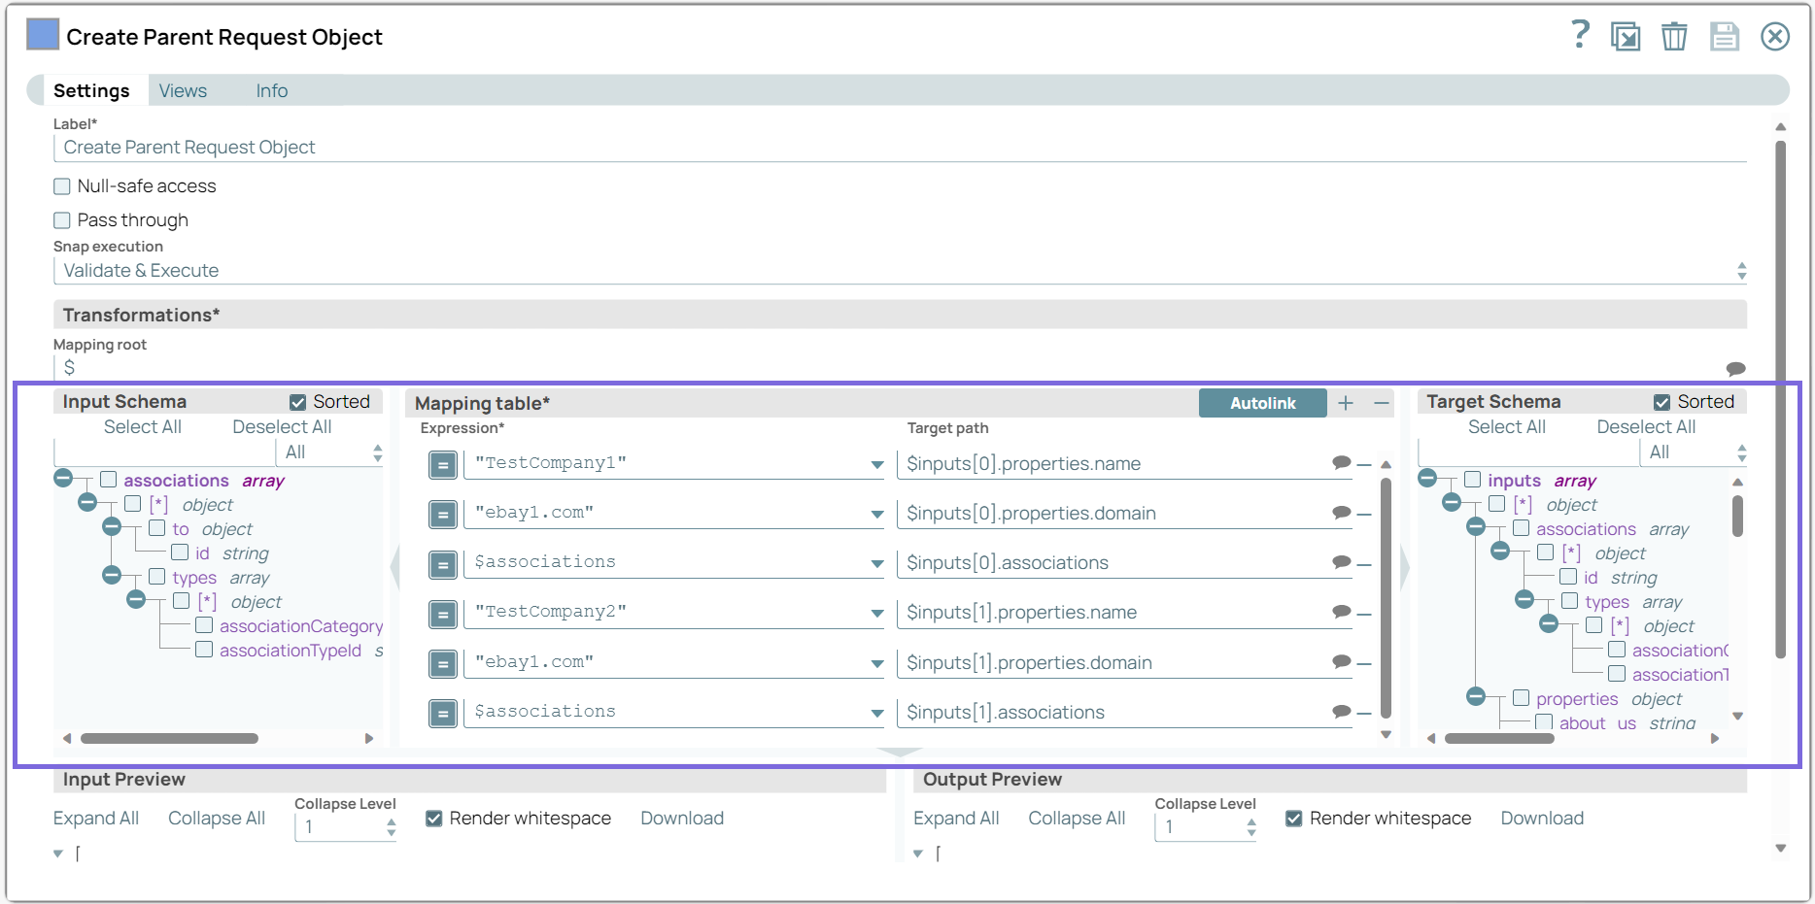1815x904 pixels.
Task: Click Expand All in Input Preview
Action: point(96,819)
